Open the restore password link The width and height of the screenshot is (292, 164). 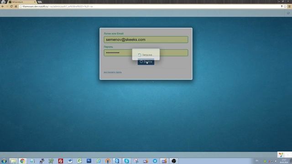coord(113,72)
